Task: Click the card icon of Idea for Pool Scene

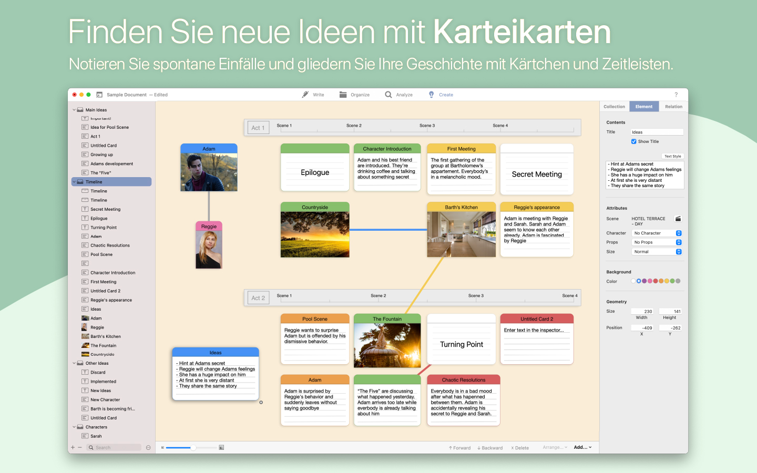Action: click(x=85, y=127)
